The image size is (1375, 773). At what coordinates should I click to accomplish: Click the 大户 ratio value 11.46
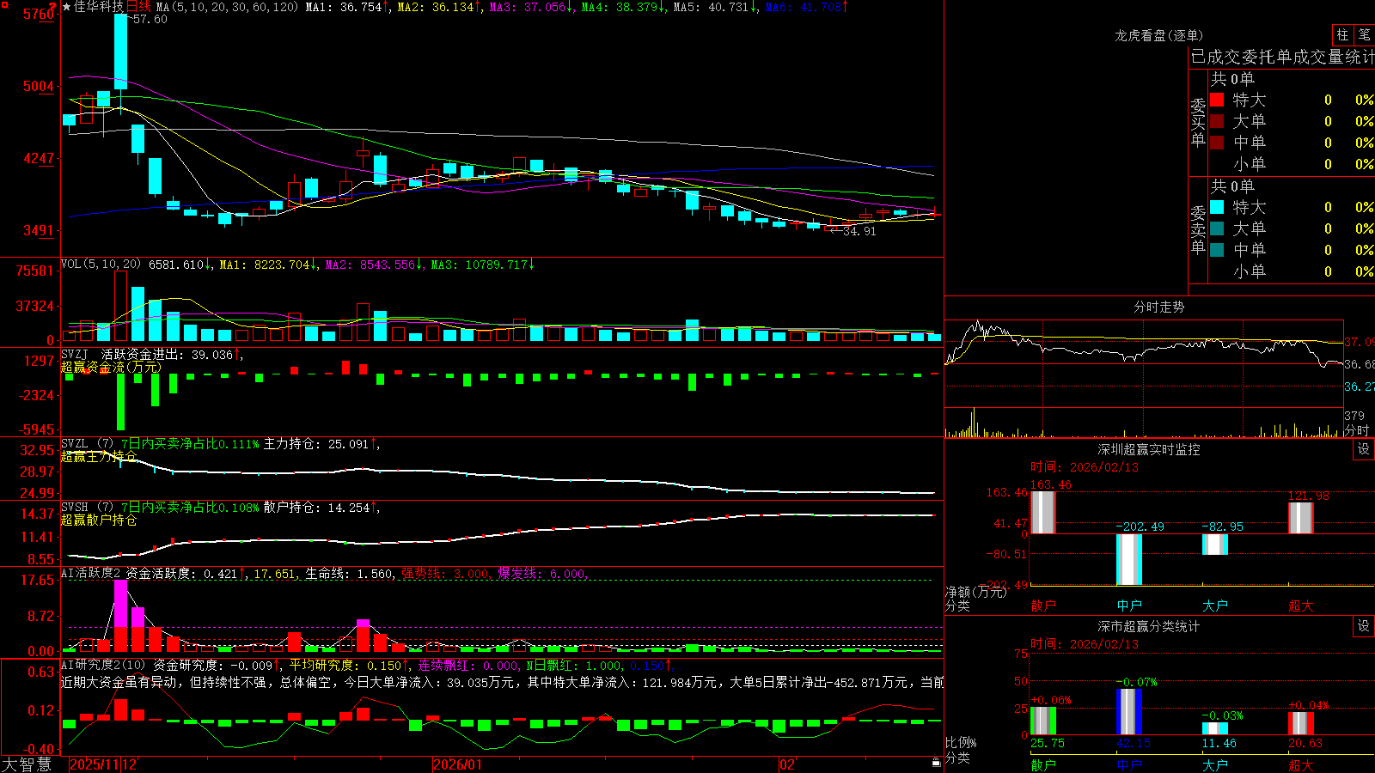pos(1219,743)
